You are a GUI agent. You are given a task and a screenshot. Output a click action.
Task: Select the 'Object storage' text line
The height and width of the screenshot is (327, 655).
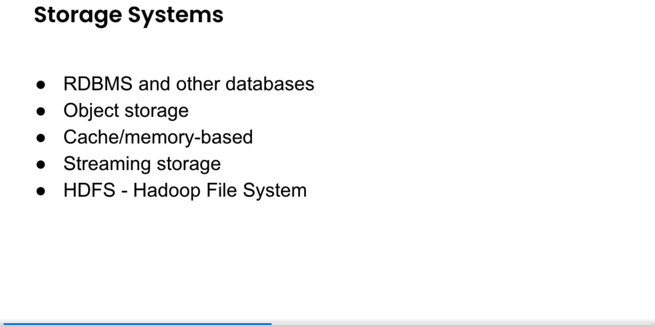tap(126, 111)
